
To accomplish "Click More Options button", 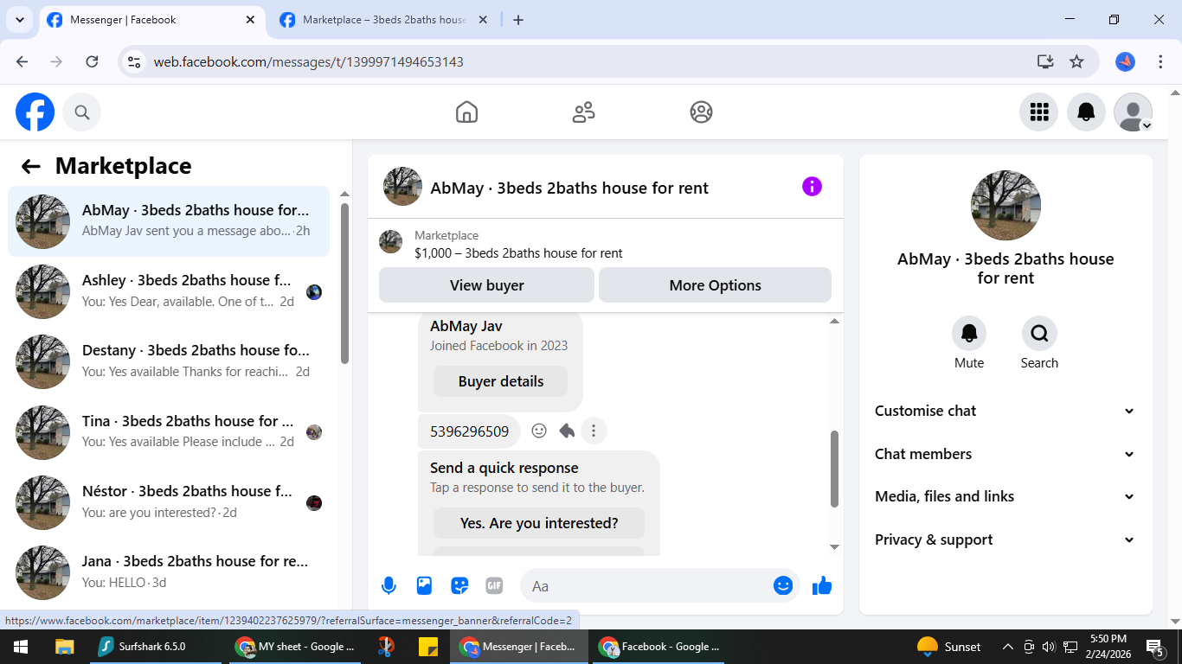I will click(715, 285).
